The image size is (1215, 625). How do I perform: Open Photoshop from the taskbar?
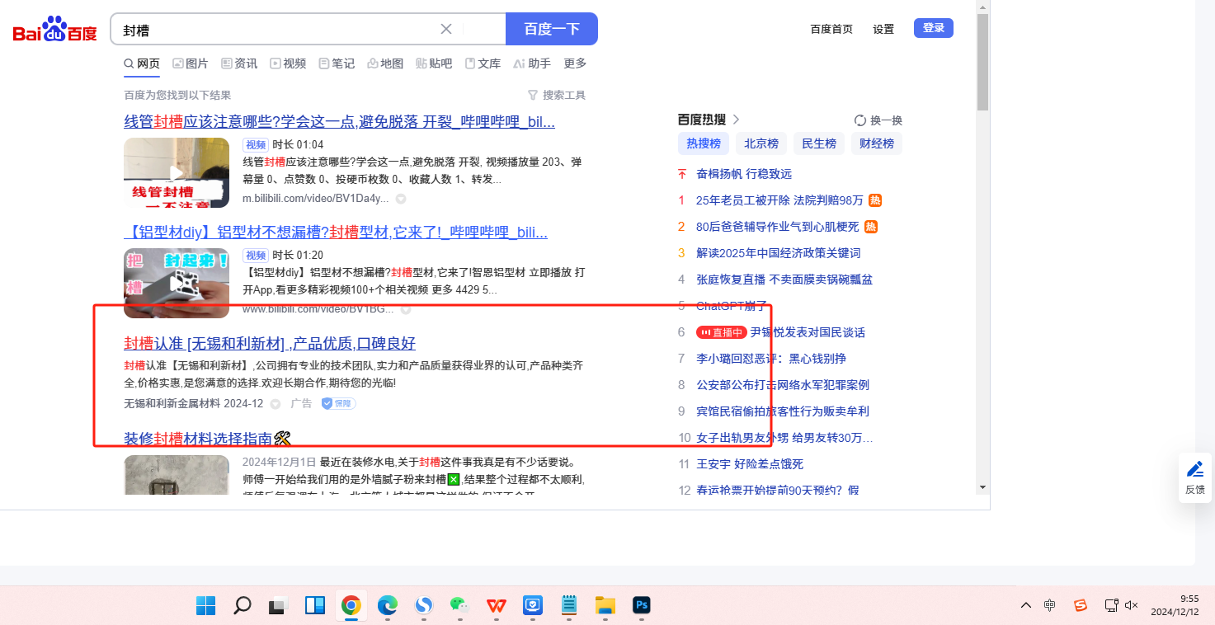(642, 605)
